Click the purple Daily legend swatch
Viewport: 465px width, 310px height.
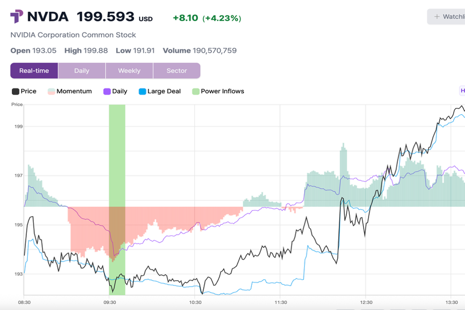[x=107, y=91]
